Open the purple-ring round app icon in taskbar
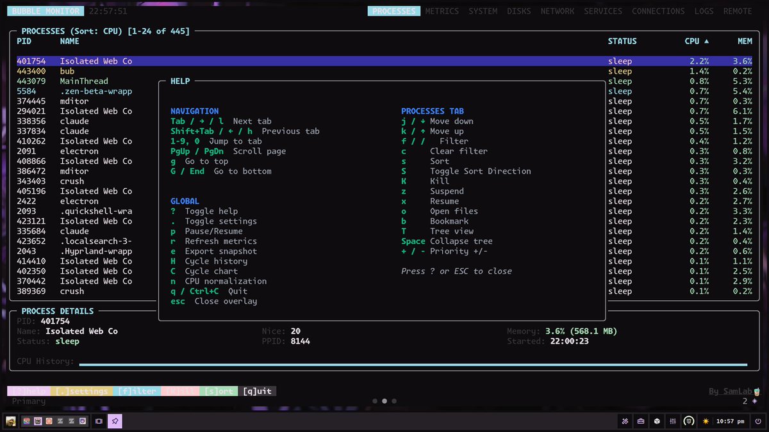Screen dimensions: 769x432 83,421
